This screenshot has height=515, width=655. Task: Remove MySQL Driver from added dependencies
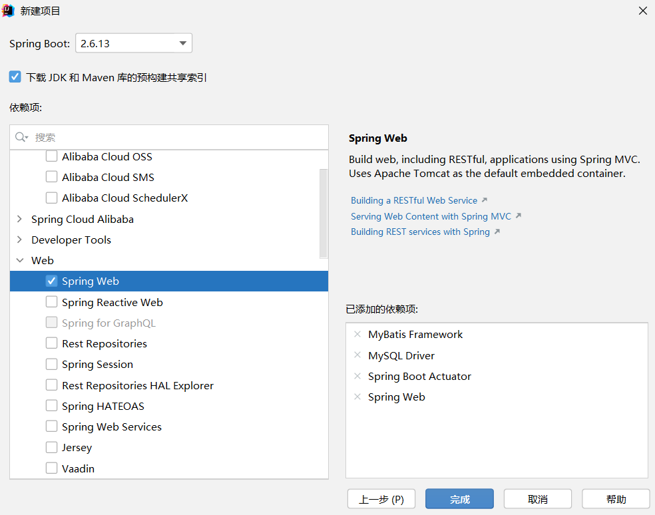pyautogui.click(x=357, y=355)
